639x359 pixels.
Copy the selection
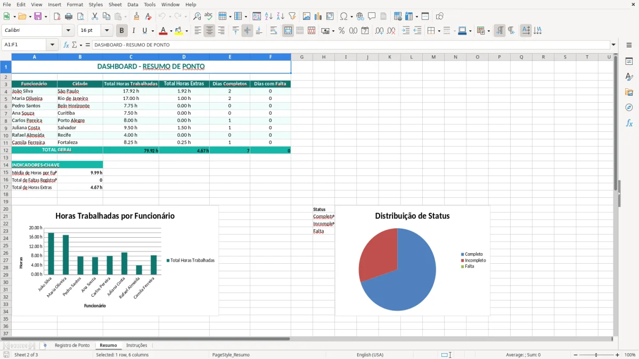106,16
